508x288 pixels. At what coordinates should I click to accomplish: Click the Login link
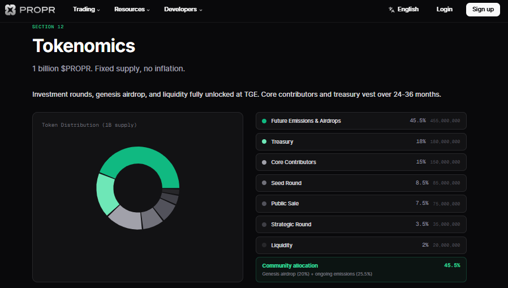click(x=444, y=10)
